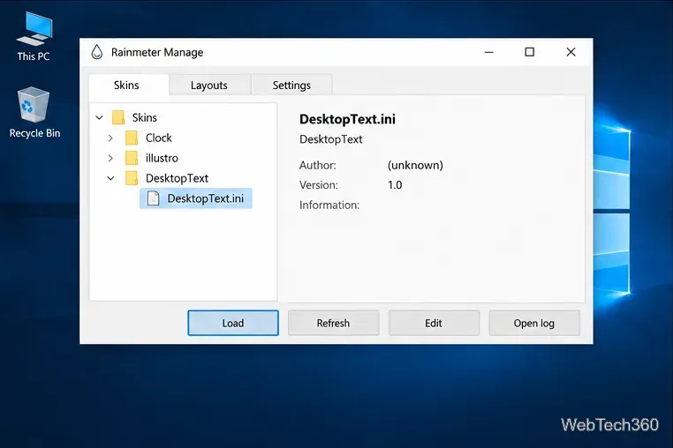
Task: Click the Rainmeter Manage window title
Action: coord(157,52)
